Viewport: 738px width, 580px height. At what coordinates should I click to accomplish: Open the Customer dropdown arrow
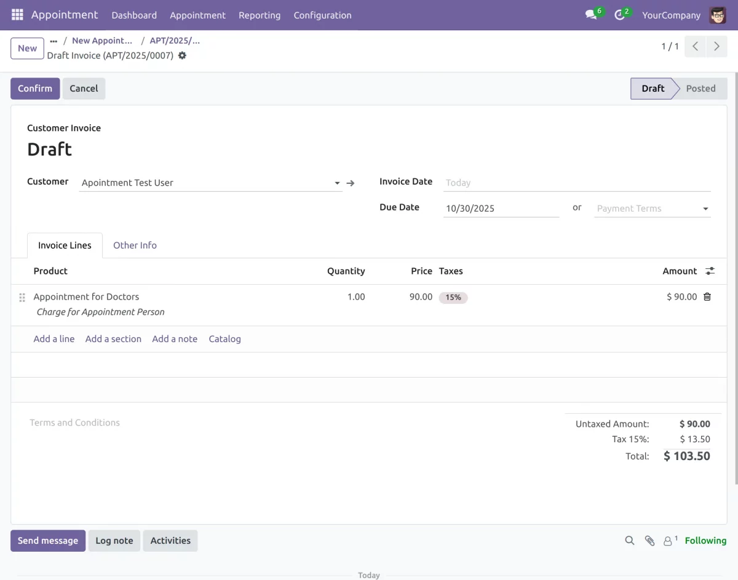coord(337,183)
